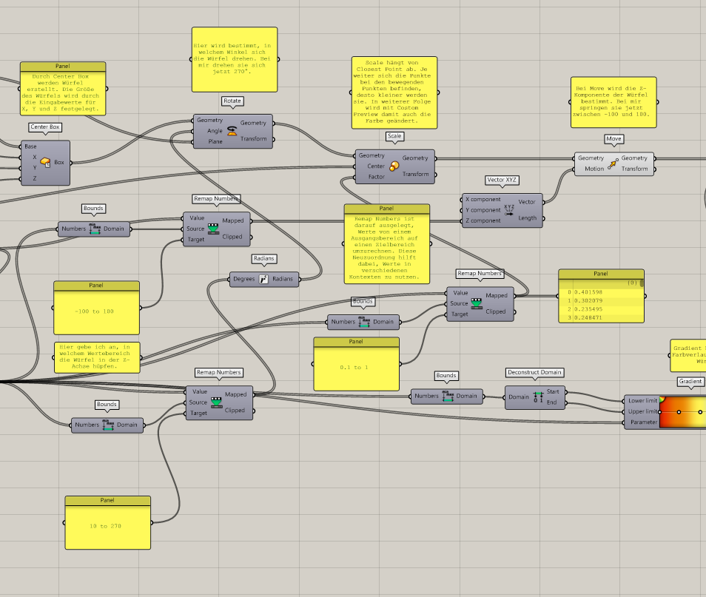Click the Deconstruct Domain component icon
706x597 pixels.
[538, 397]
